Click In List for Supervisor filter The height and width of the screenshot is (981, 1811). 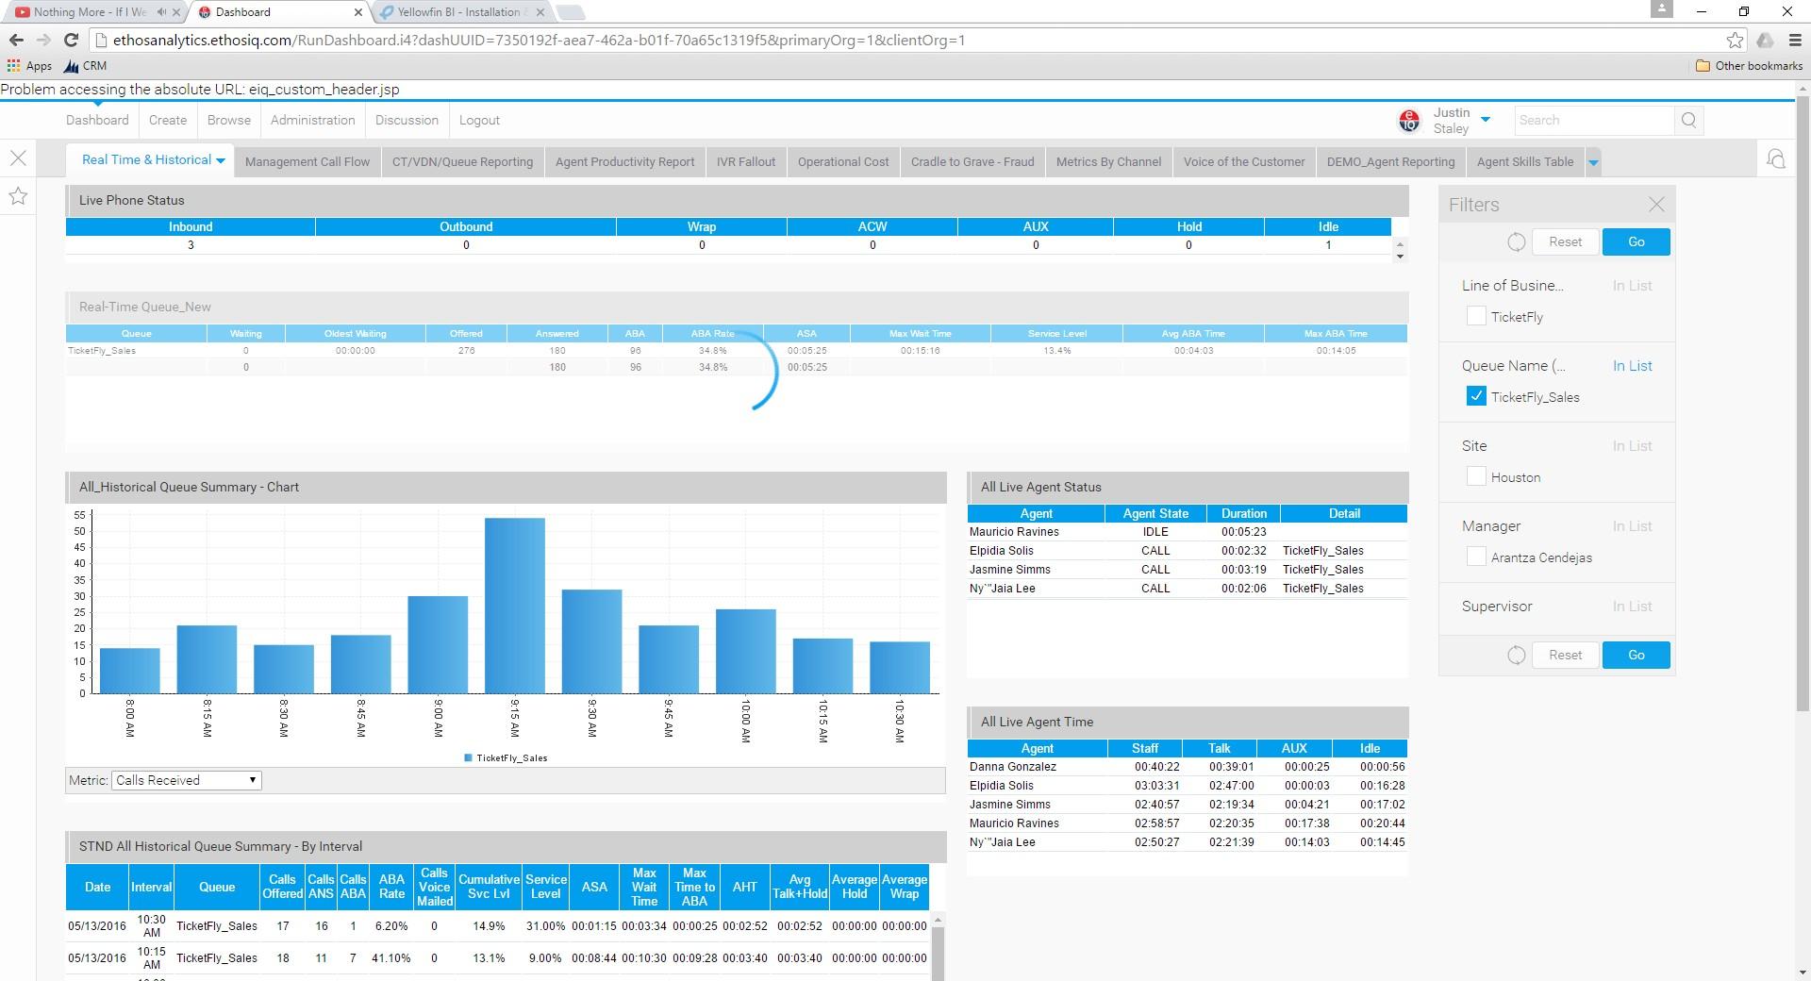click(1632, 607)
